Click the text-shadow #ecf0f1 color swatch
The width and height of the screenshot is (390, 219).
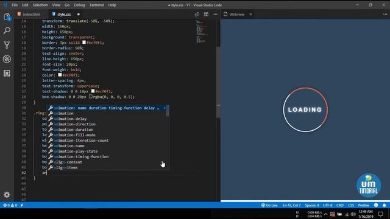click(x=93, y=91)
